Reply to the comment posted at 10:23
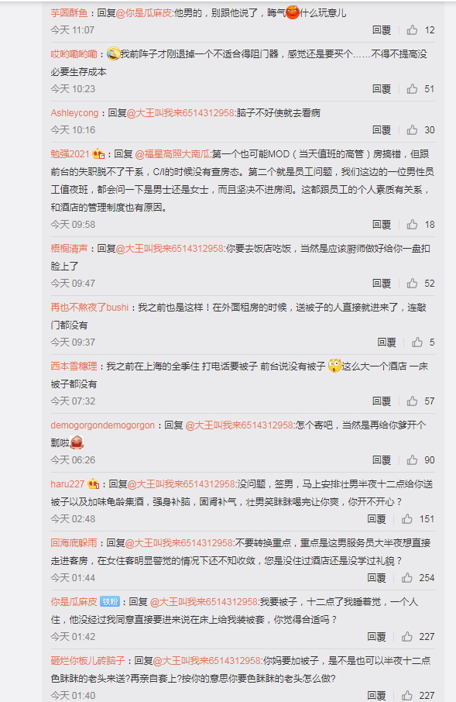Viewport: 456px width, 702px height. (382, 88)
